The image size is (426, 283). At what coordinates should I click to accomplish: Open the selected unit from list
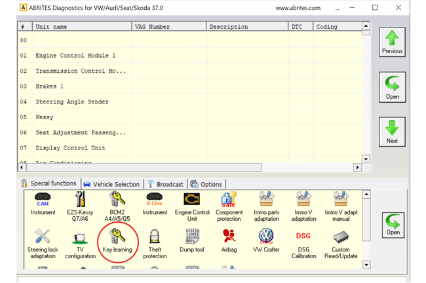[x=393, y=87]
